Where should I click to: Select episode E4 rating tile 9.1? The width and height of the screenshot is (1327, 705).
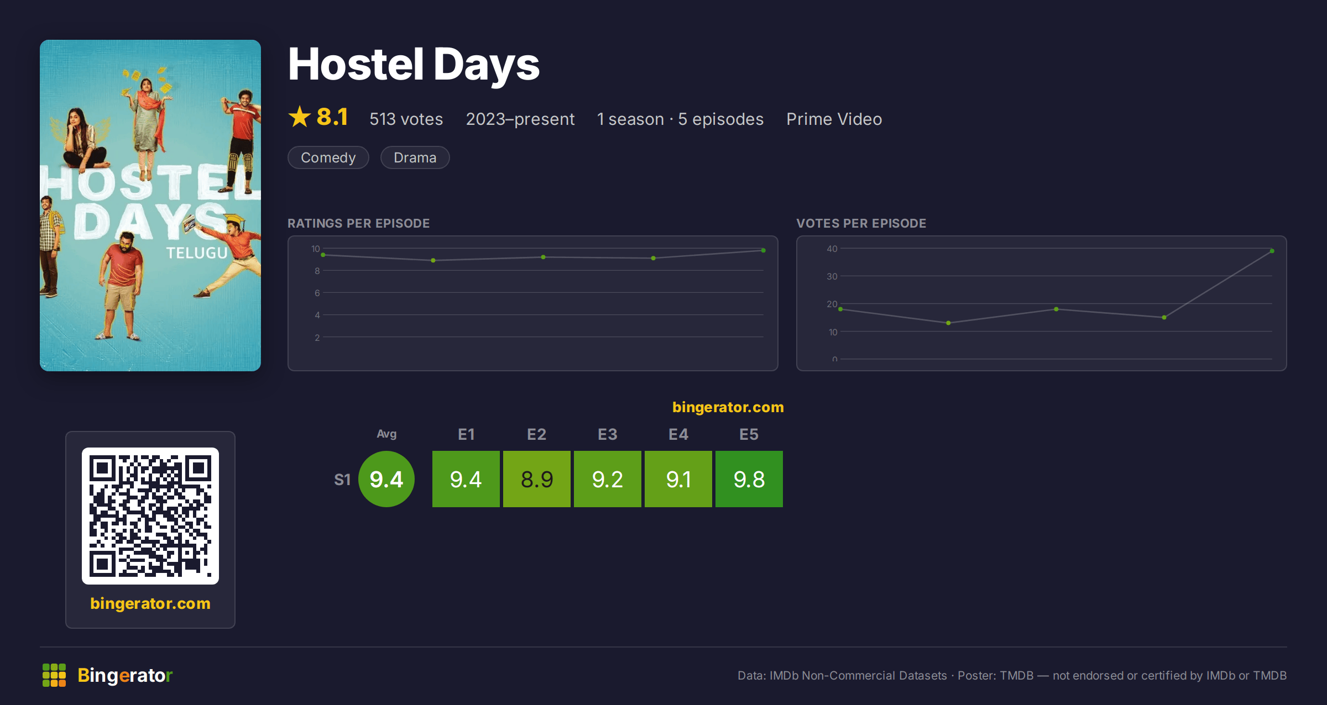(678, 479)
